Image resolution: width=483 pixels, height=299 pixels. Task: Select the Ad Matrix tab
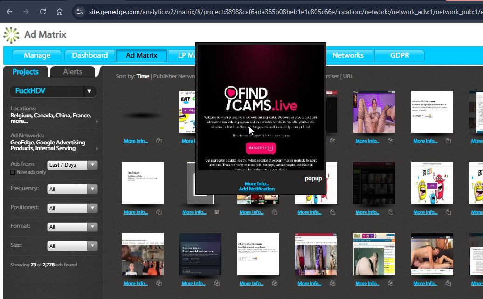(141, 56)
